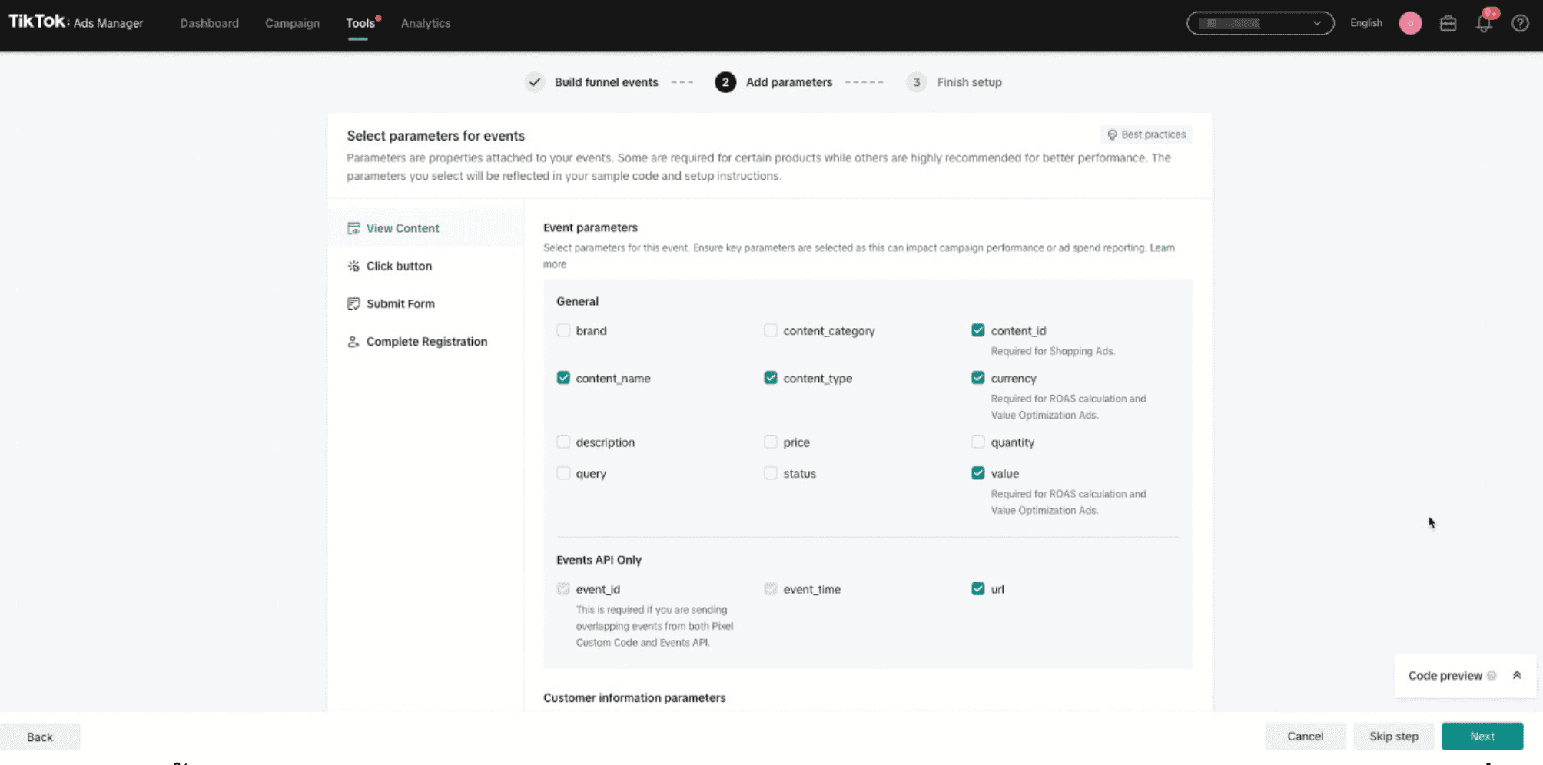Click the Complete Registration event icon
1543x765 pixels.
coord(353,341)
